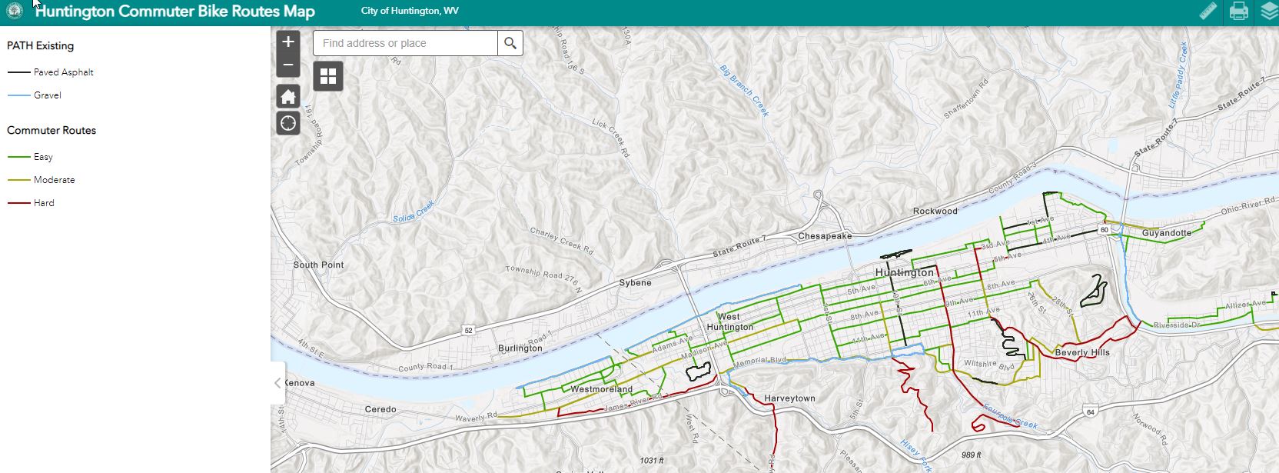Select the Paved Asphalt legend entry

63,72
